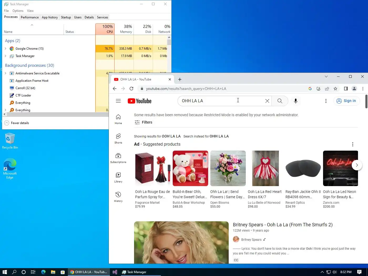Click the Google icon in address bar
368x276 pixels.
(310, 89)
